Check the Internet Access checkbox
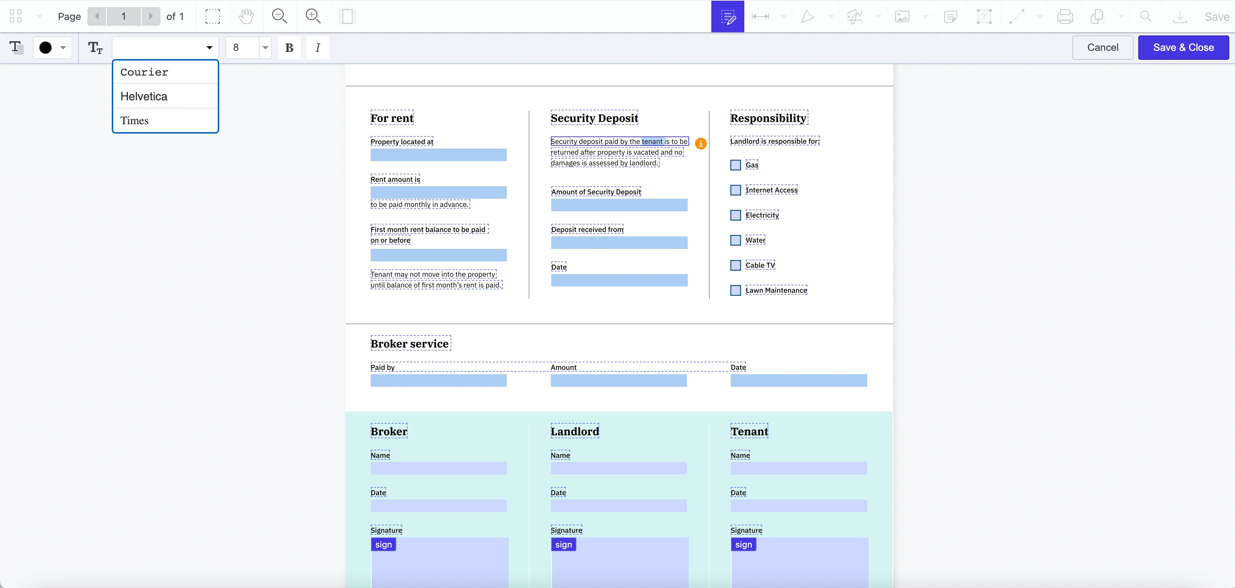The image size is (1235, 588). click(735, 190)
